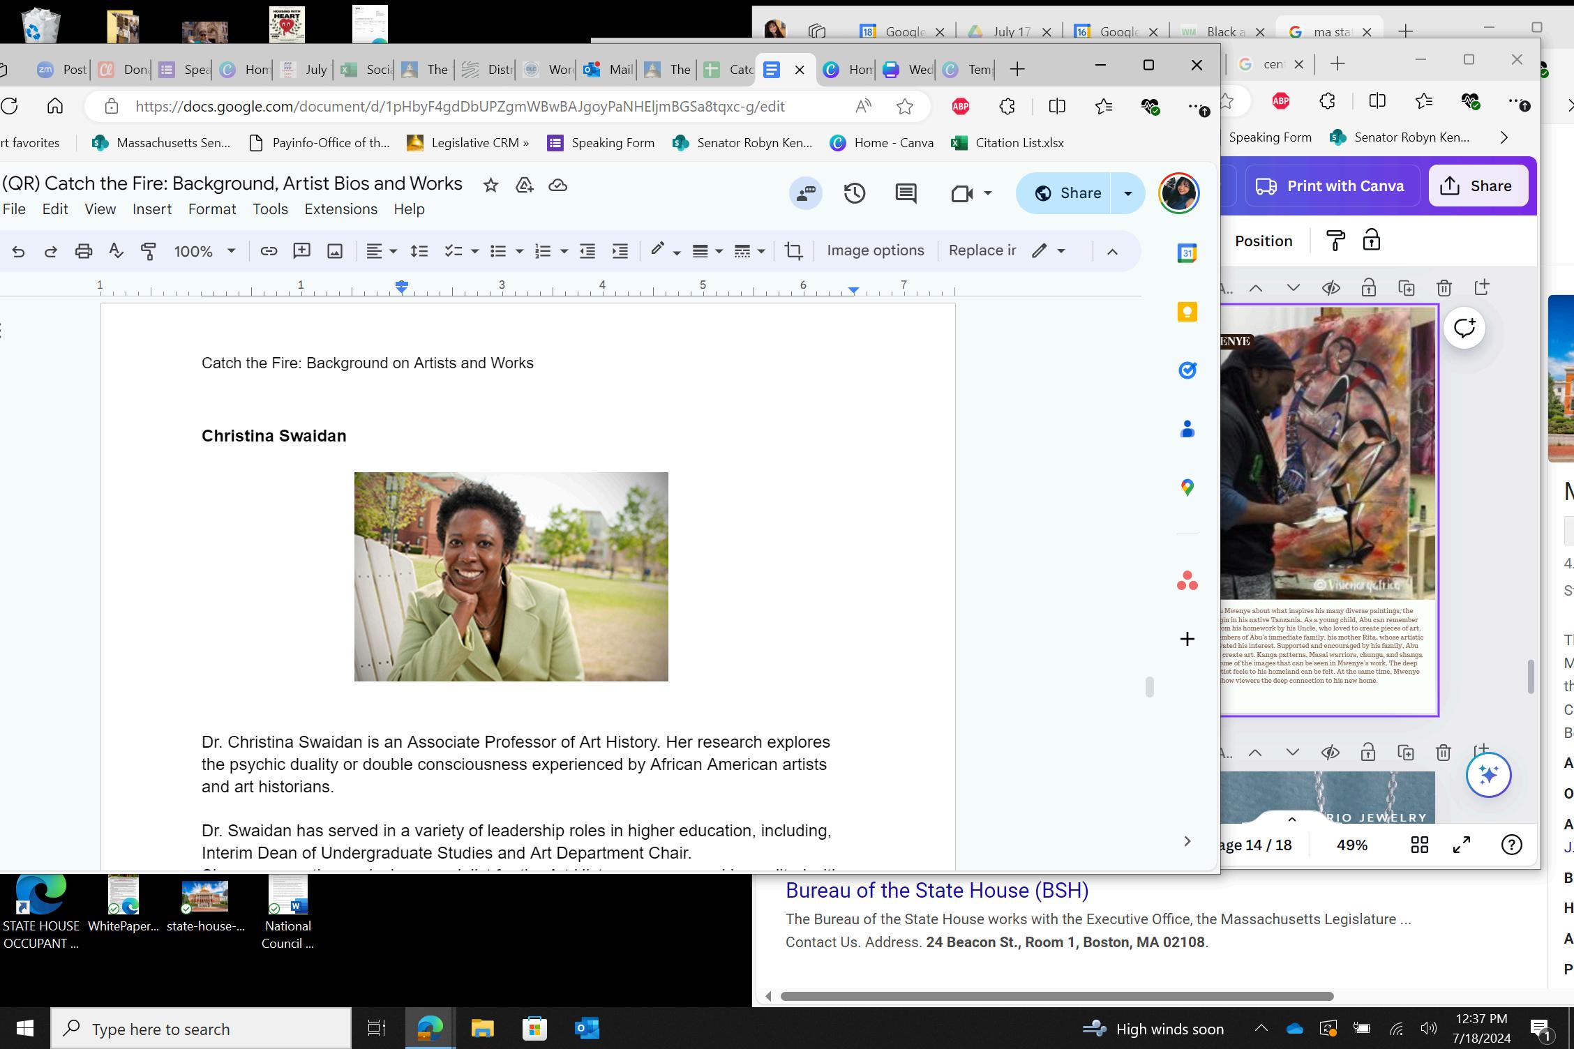
Task: Click the paint format icon
Action: 148,251
